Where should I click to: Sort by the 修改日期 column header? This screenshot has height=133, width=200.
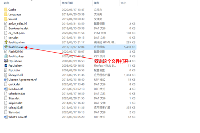(x=67, y=3)
